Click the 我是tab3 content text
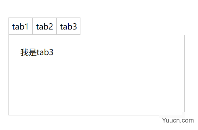Screen dimensions: 198x130 tap(37, 52)
